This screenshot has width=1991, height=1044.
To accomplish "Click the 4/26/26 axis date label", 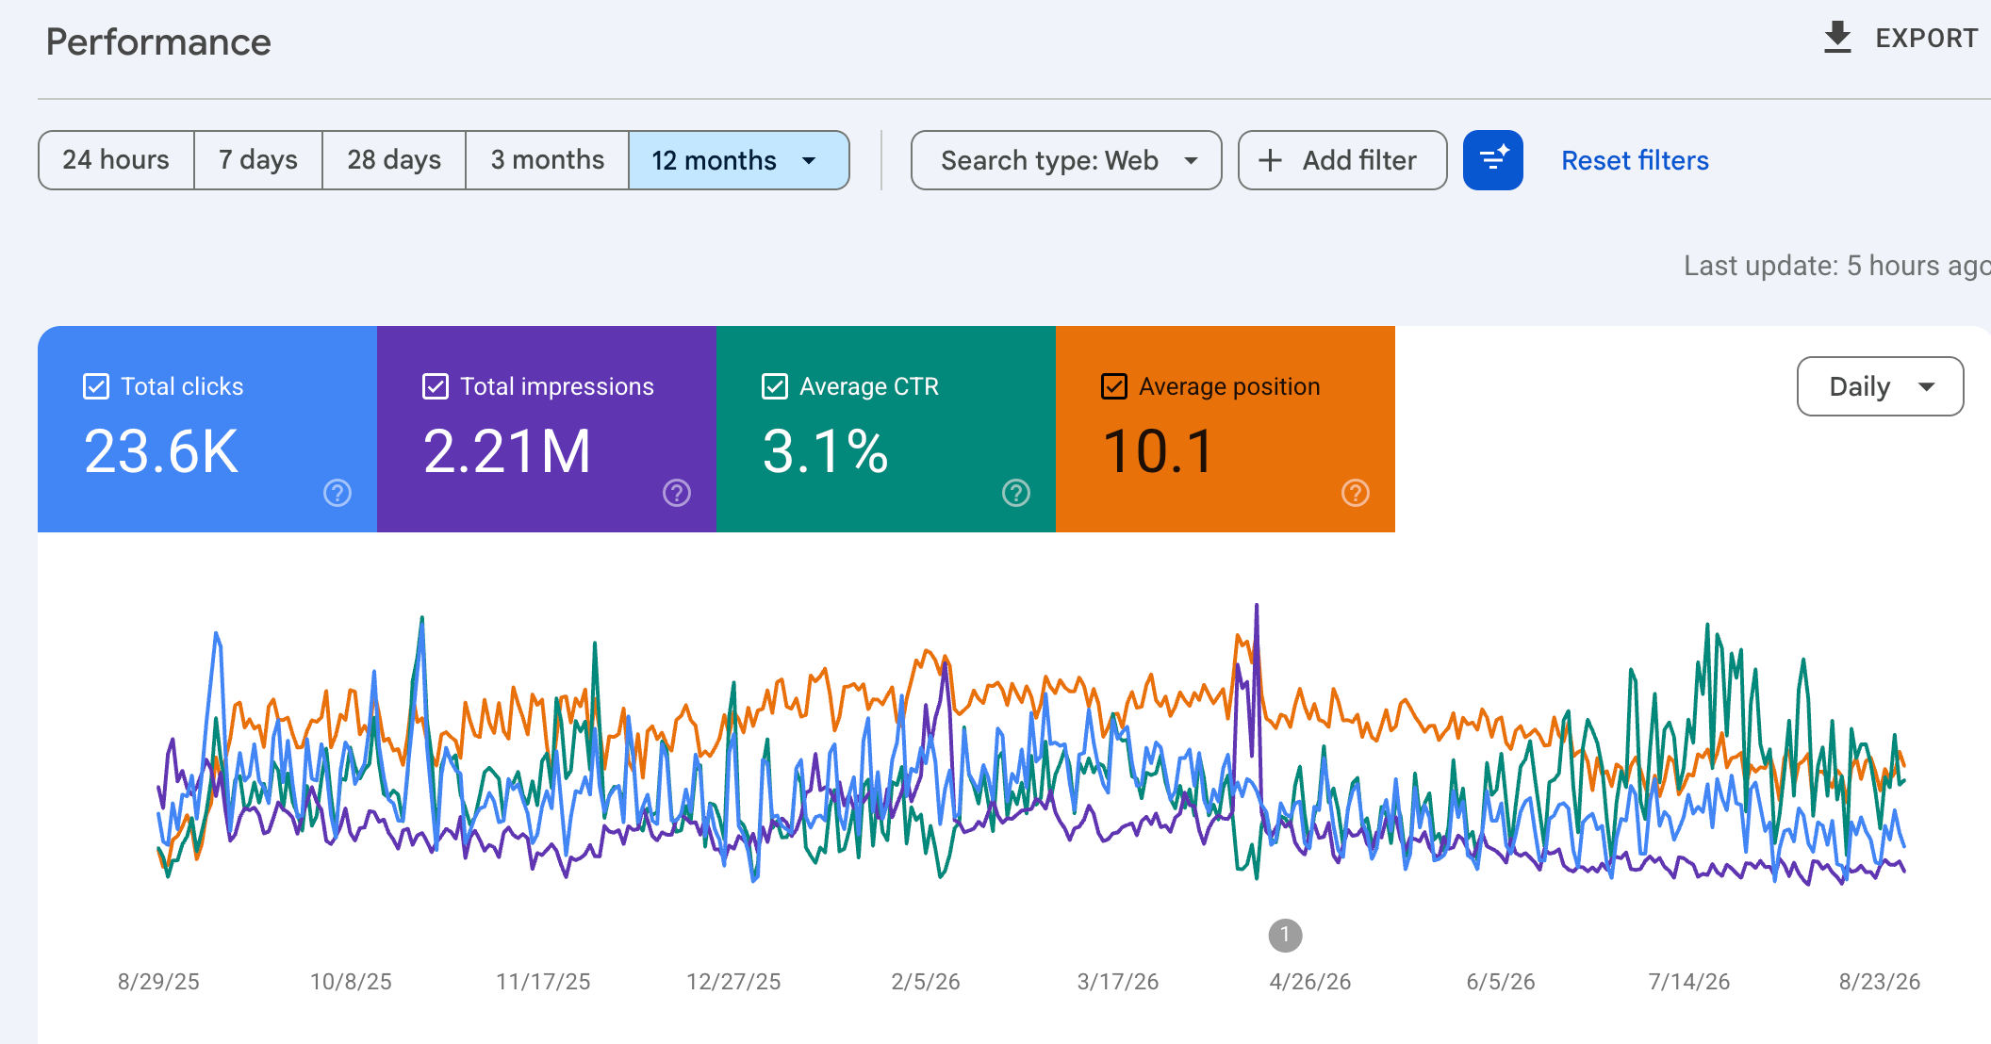I will (1310, 982).
